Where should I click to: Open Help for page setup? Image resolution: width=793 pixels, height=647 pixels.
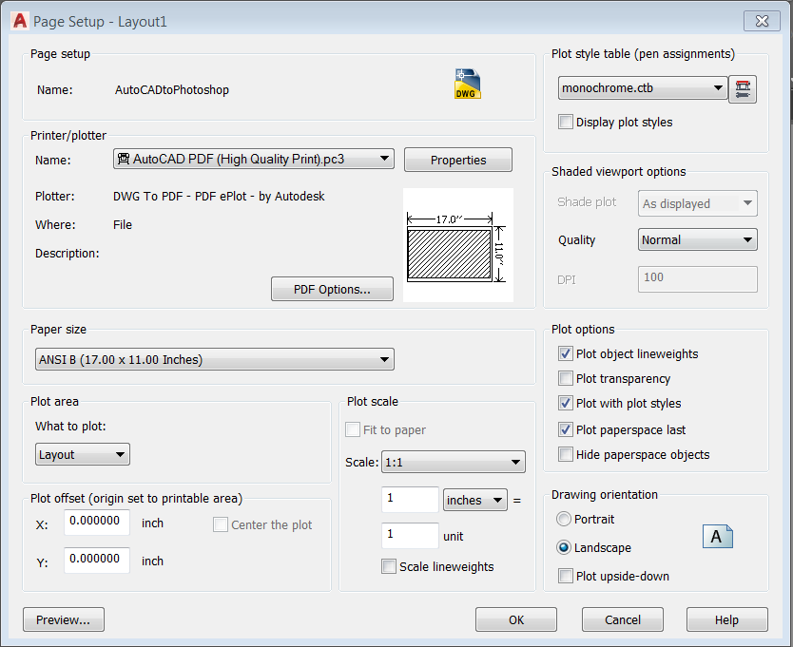(x=726, y=619)
